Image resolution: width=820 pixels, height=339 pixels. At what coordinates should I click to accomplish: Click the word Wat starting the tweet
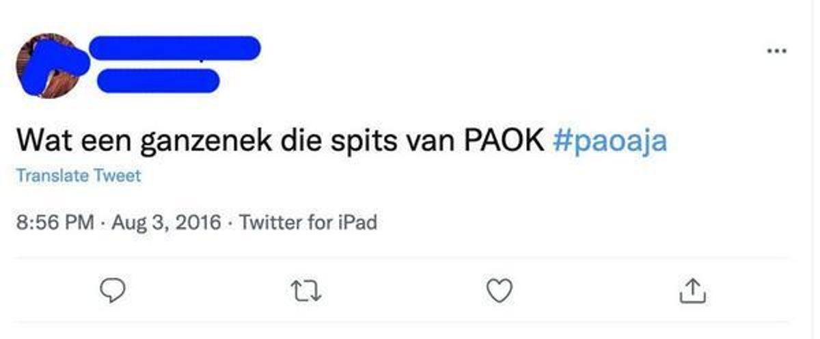(41, 140)
